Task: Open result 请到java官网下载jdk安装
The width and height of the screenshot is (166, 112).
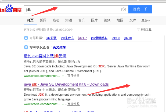Action: pyautogui.click(x=45, y=56)
